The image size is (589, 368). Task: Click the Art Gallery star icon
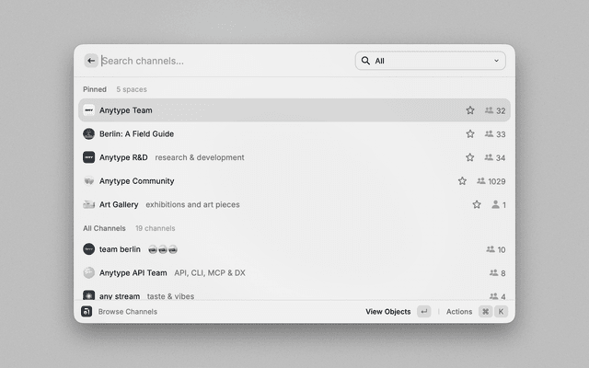point(477,204)
